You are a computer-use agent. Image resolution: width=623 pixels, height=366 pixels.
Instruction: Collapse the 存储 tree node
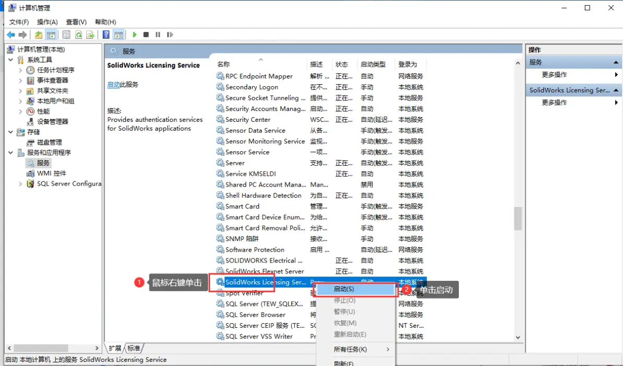pyautogui.click(x=11, y=132)
